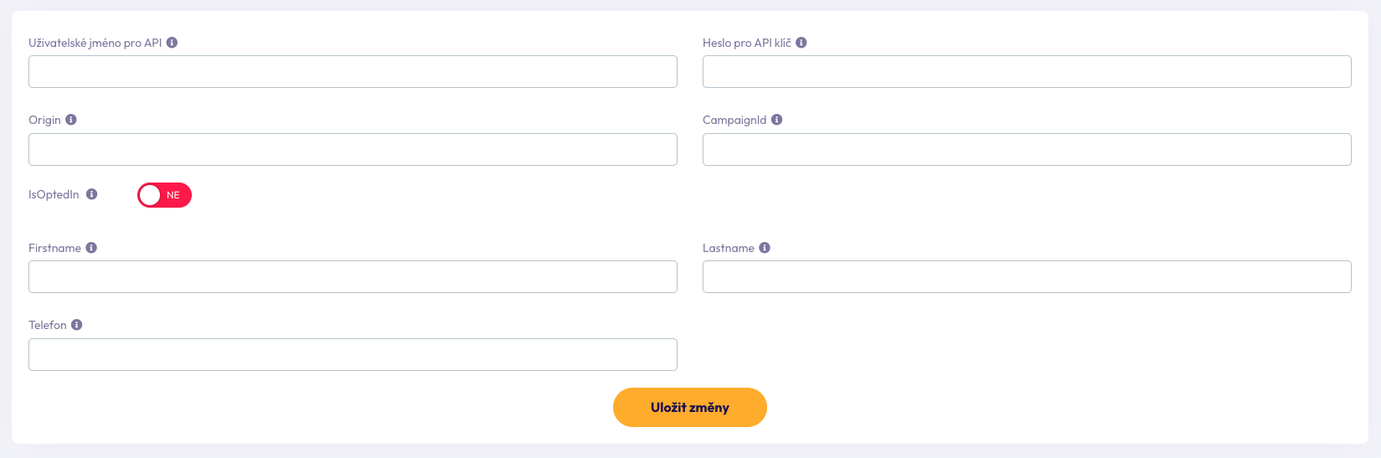This screenshot has width=1381, height=458.
Task: Click the Lastname label text
Action: (729, 248)
